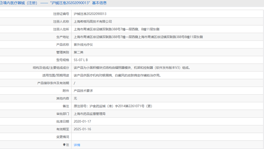Select 其他内容 value 无
Viewport: 264px width, 149px height.
[75, 98]
